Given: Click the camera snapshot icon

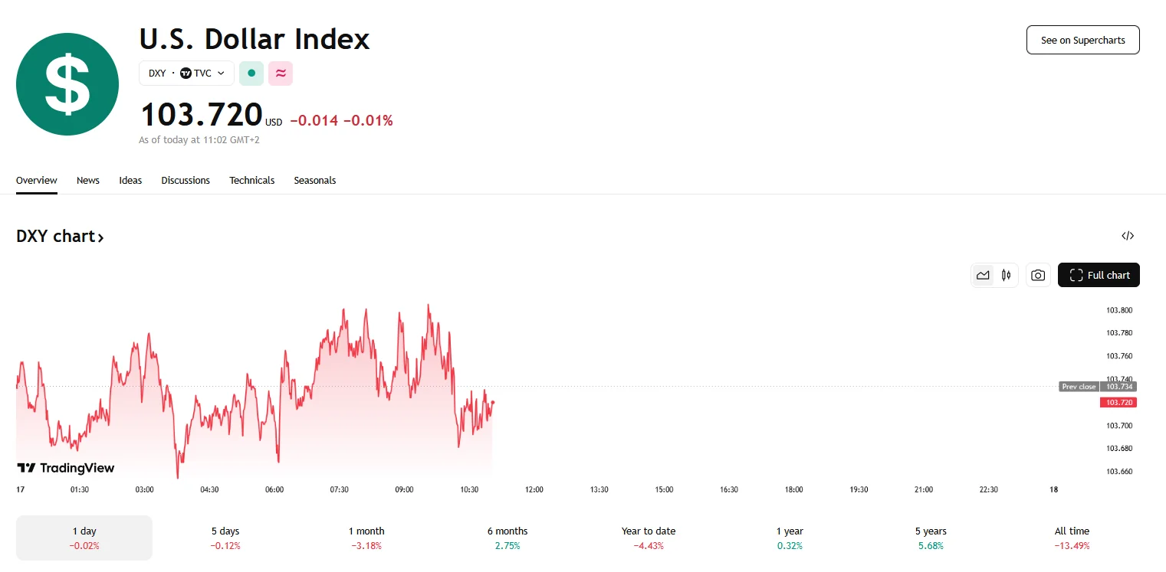Looking at the screenshot, I should coord(1038,275).
